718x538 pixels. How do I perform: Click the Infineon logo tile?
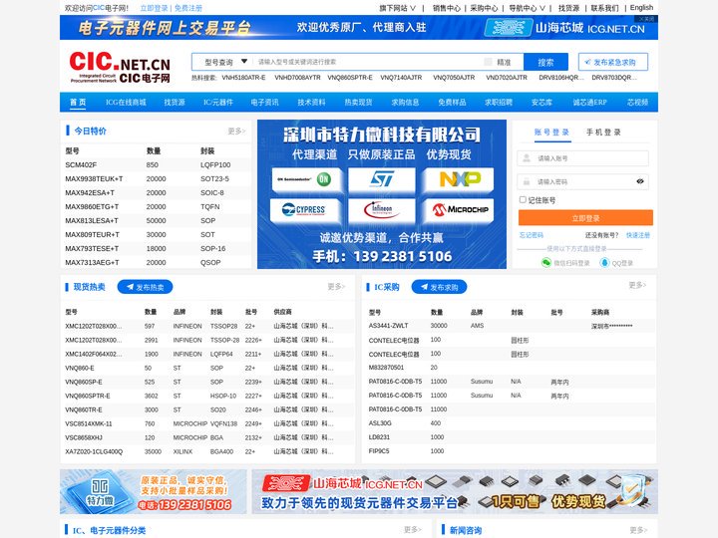tap(381, 210)
